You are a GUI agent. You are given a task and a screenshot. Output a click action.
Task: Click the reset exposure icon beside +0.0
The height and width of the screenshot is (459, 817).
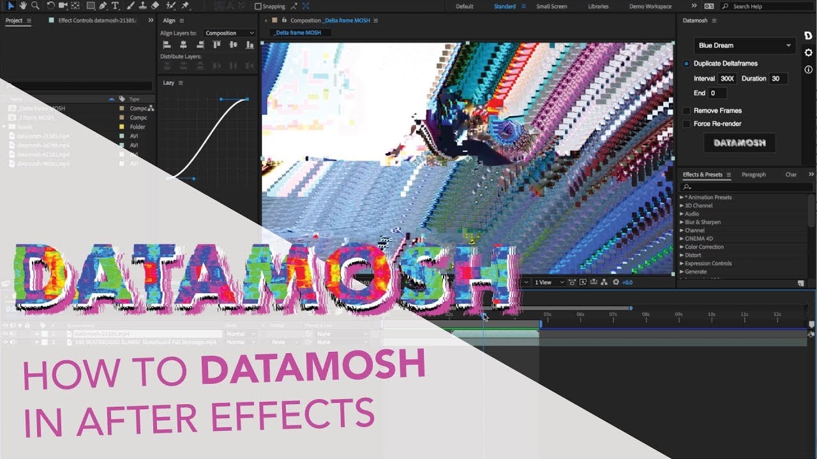(x=616, y=282)
